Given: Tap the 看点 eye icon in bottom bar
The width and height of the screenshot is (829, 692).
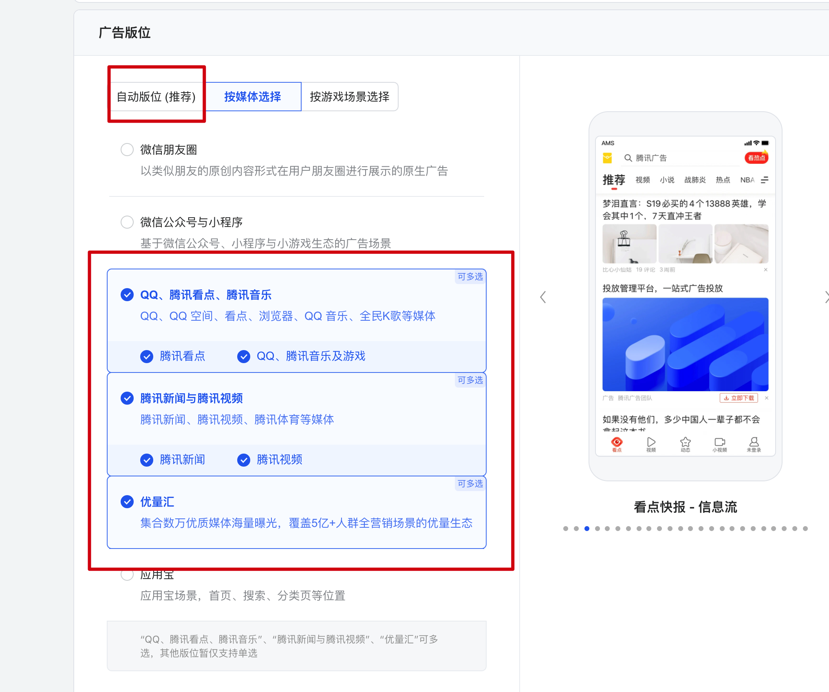Looking at the screenshot, I should 617,444.
